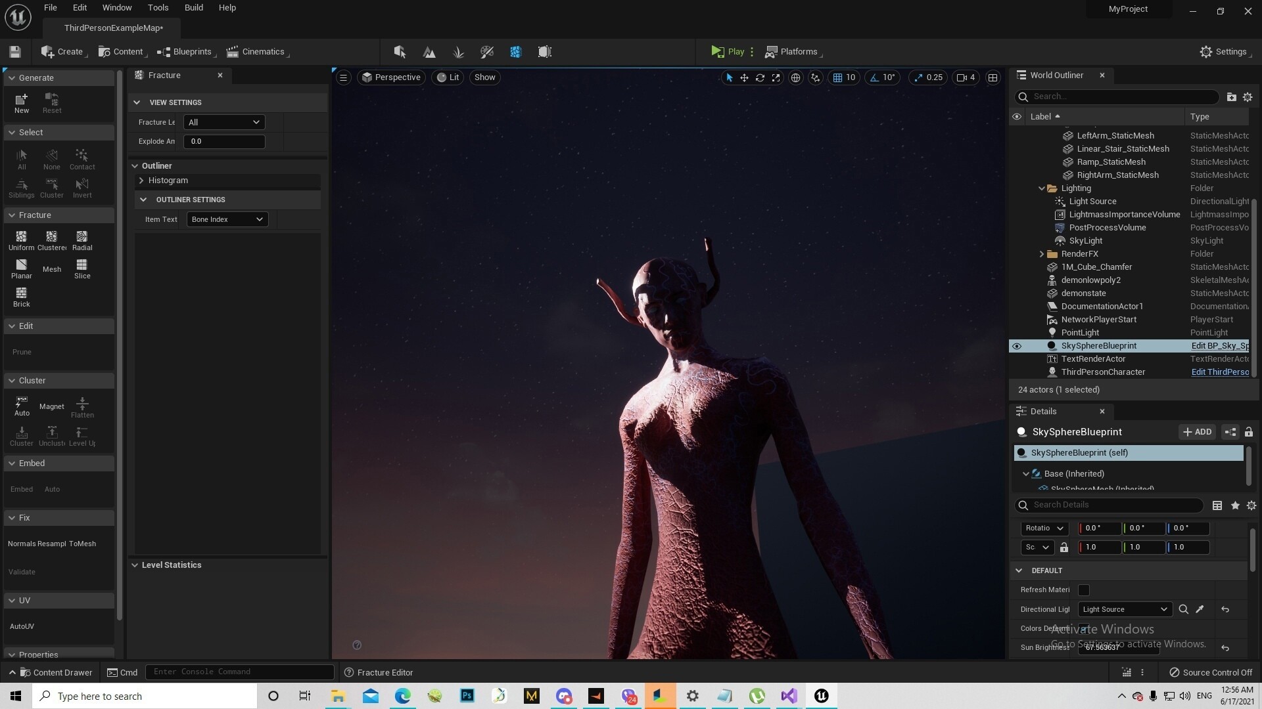Image resolution: width=1262 pixels, height=709 pixels.
Task: Open the Item Text dropdown showing Bone Index
Action: (227, 219)
